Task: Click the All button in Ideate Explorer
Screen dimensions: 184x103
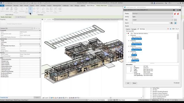Action: coord(128,83)
